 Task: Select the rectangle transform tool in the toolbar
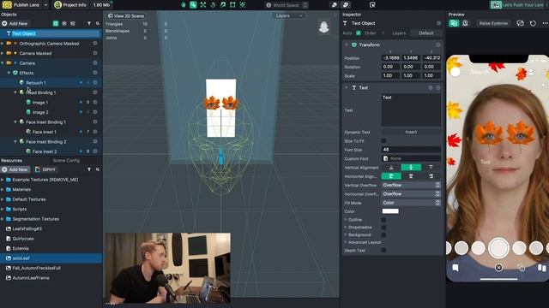pyautogui.click(x=232, y=5)
